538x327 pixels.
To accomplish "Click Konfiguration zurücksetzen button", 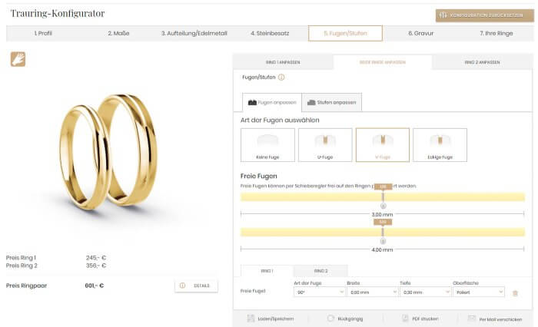I will coord(485,15).
